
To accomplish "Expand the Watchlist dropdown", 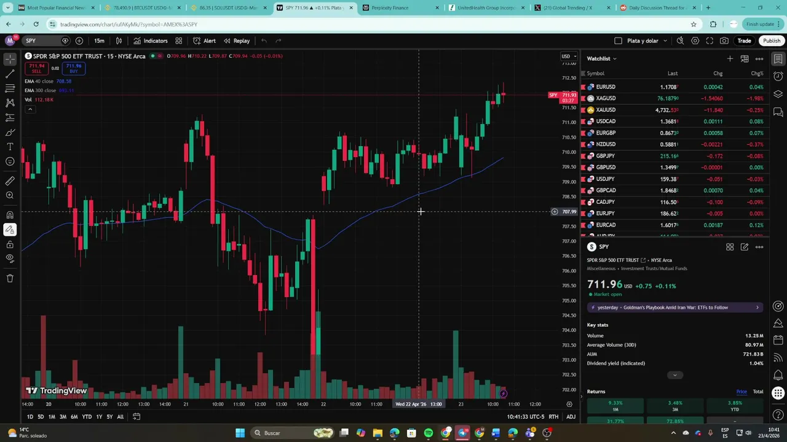I will click(602, 58).
